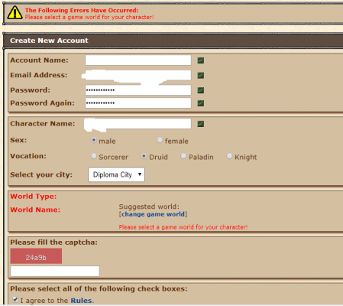The image size is (343, 306).
Task: Choose the Sorcerer vocation
Action: click(x=94, y=156)
